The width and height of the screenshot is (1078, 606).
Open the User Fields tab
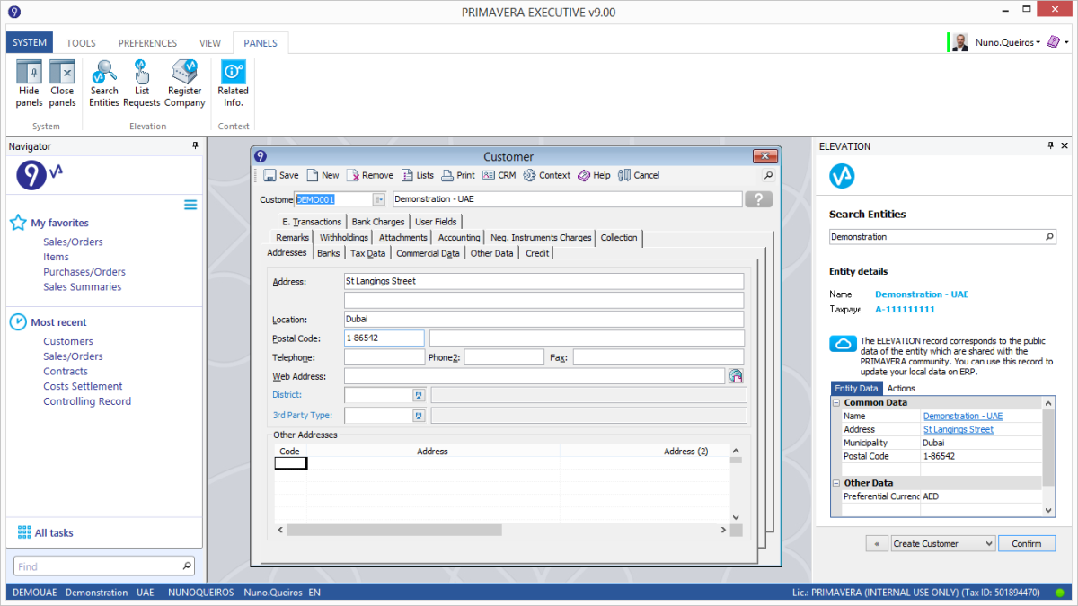pyautogui.click(x=436, y=222)
